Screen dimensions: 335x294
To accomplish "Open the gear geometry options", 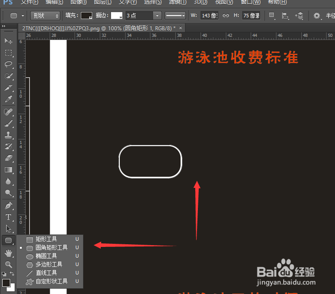I will click(x=317, y=16).
